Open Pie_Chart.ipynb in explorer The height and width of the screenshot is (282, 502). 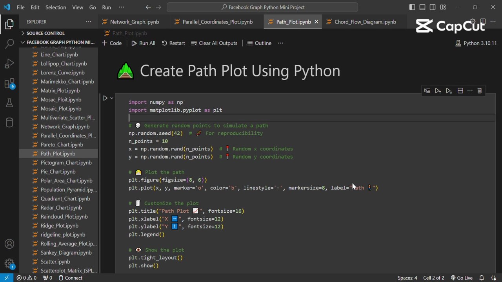[58, 172]
